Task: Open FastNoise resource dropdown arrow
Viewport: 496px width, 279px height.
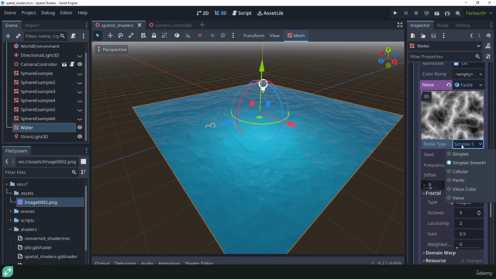Action: tap(480, 84)
